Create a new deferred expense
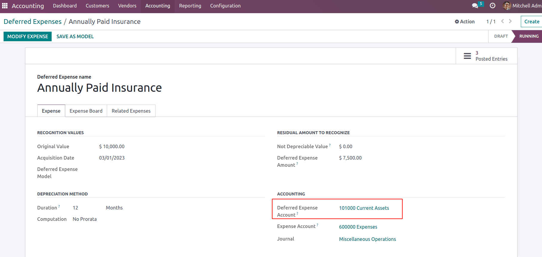542x257 pixels. coord(532,22)
